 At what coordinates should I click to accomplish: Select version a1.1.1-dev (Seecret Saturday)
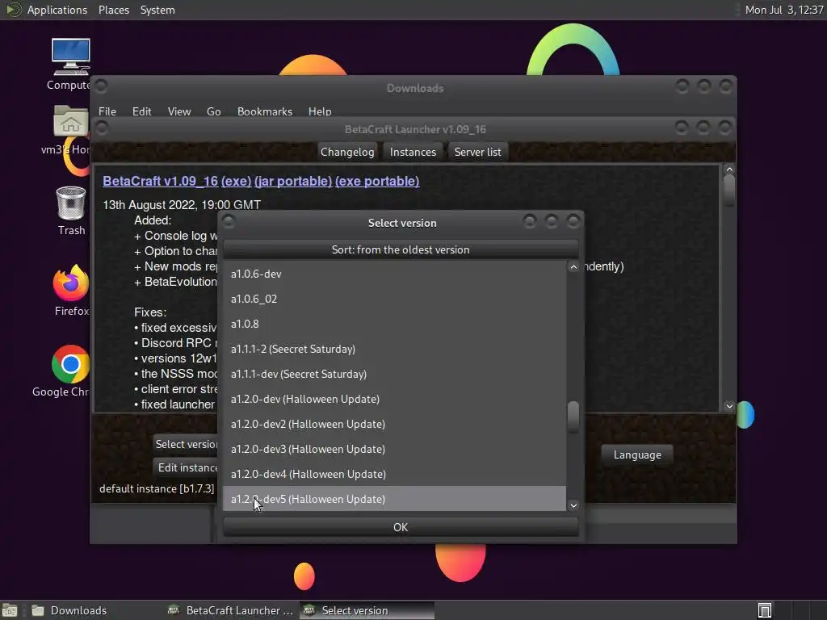point(394,374)
